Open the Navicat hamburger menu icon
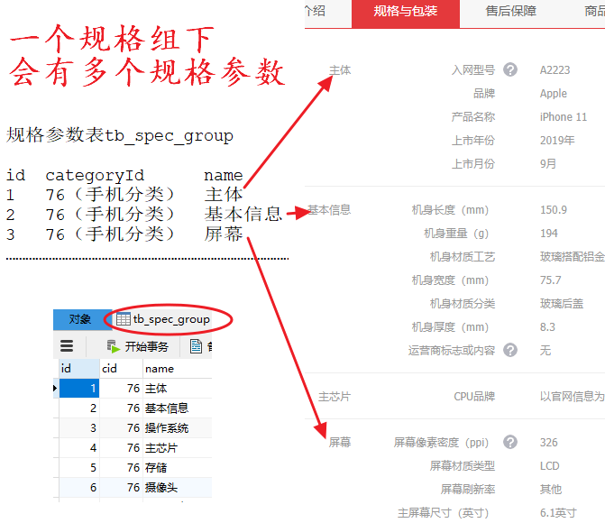 (67, 346)
